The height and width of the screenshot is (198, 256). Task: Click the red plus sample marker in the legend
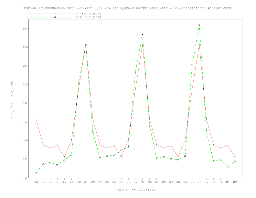[x=55, y=14]
